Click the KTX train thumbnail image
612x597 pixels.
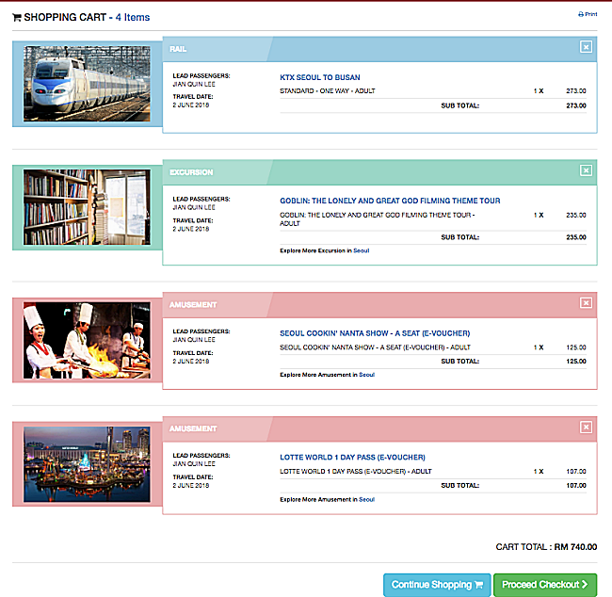[x=87, y=84]
